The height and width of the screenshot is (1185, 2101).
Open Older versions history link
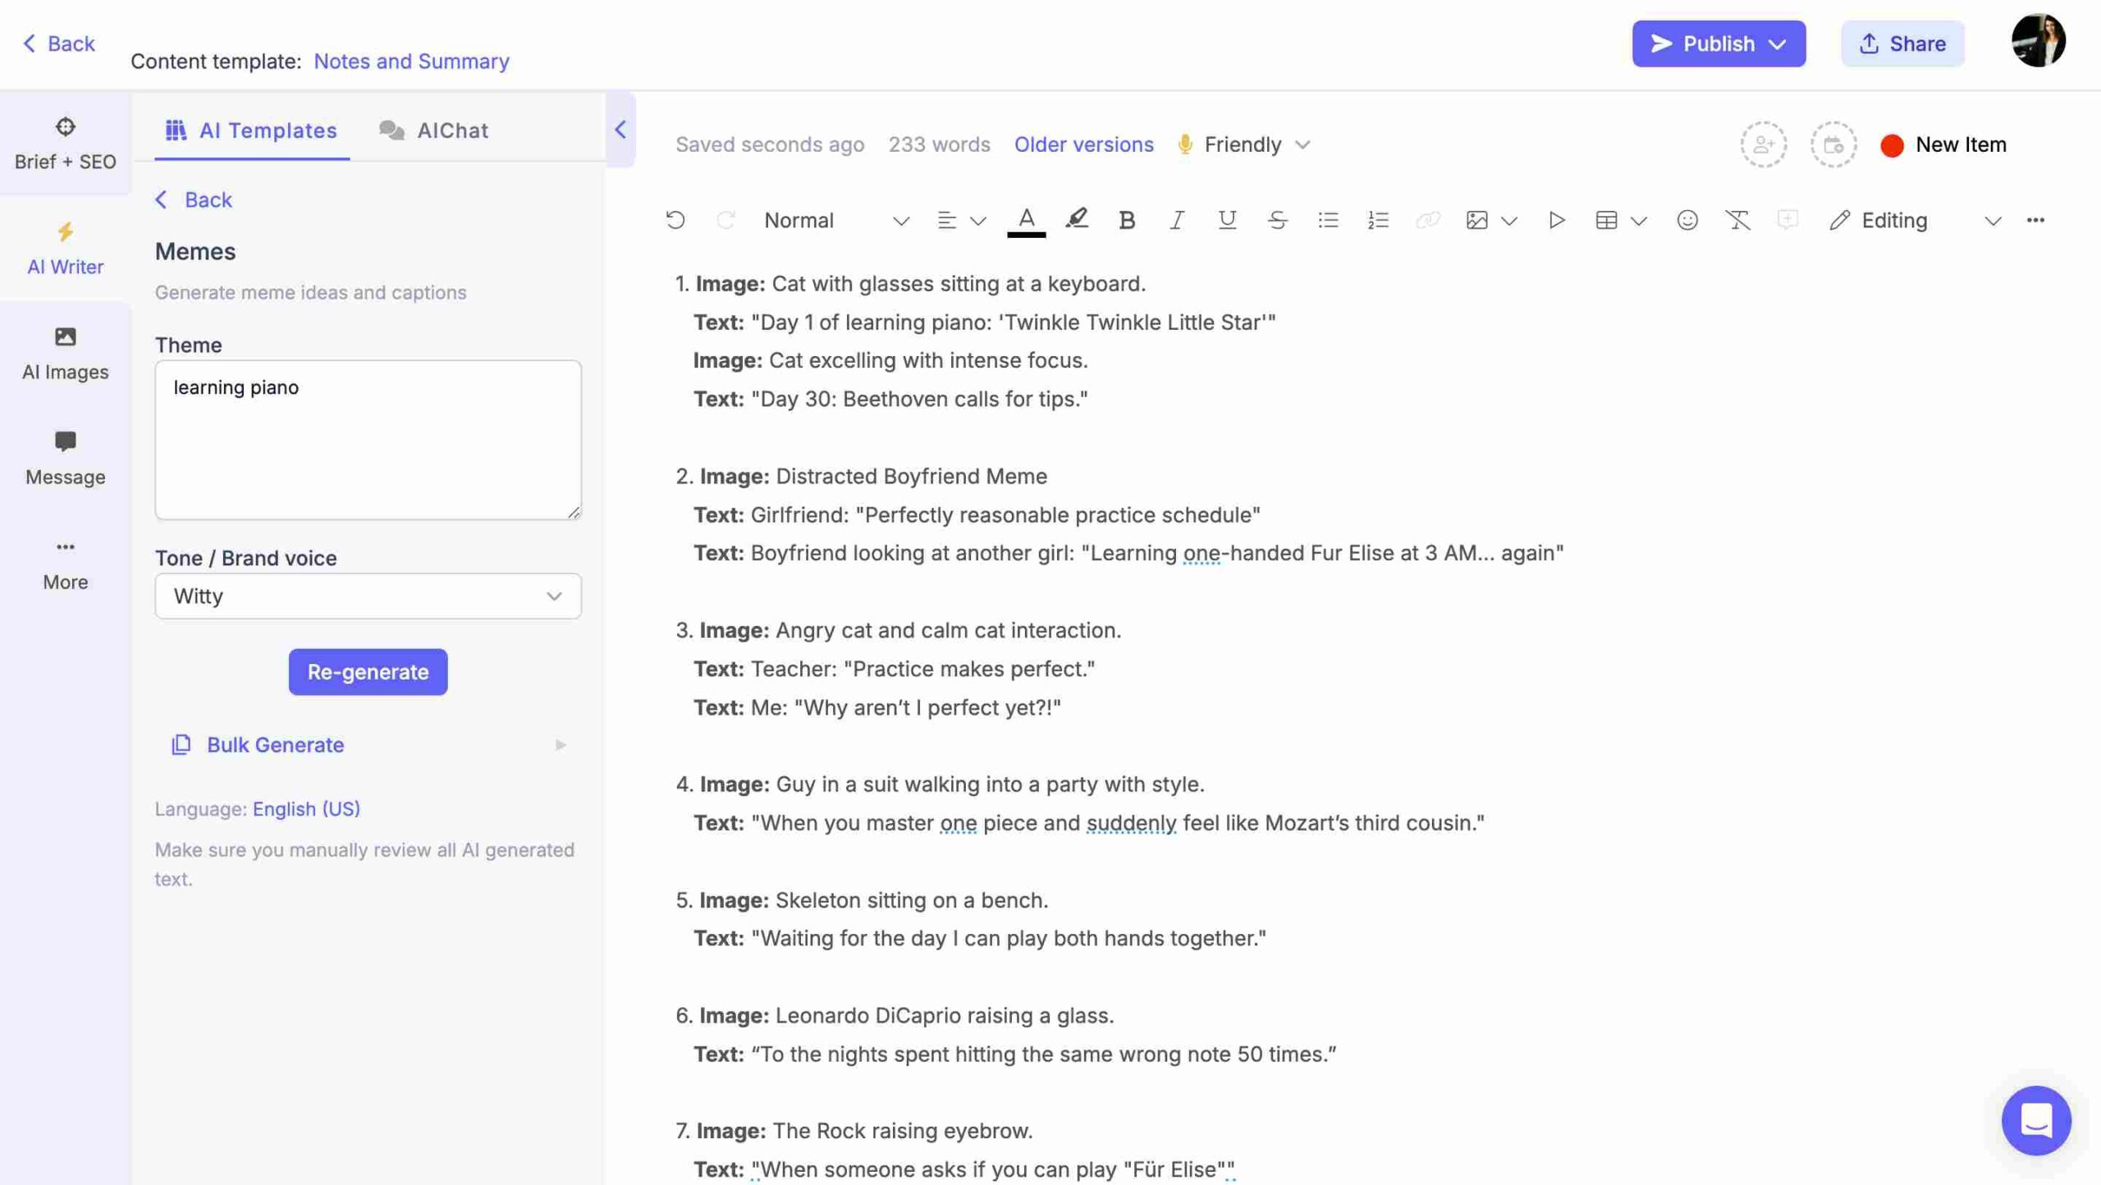(1083, 144)
